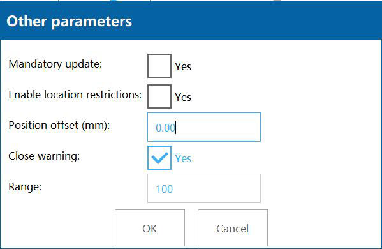Focus the Position offset (mm) input field
Image resolution: width=382 pixels, height=249 pixels.
(204, 127)
